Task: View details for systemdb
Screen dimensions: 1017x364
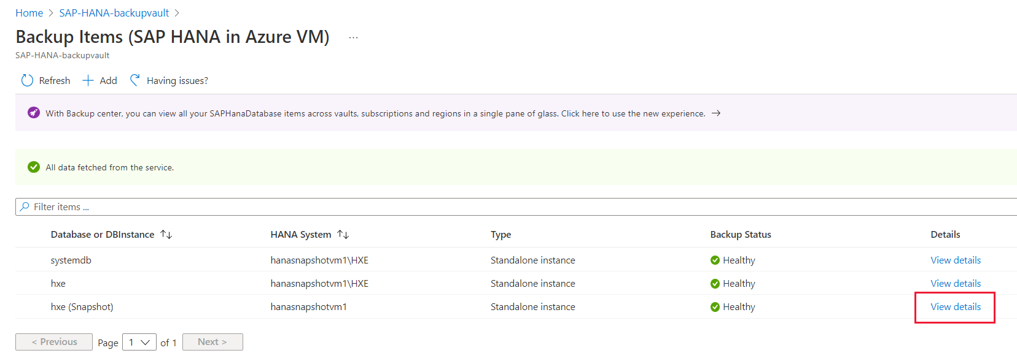Action: [956, 260]
